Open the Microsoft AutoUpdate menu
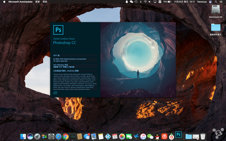Screen dimensions: 226x141 pos(20,2)
